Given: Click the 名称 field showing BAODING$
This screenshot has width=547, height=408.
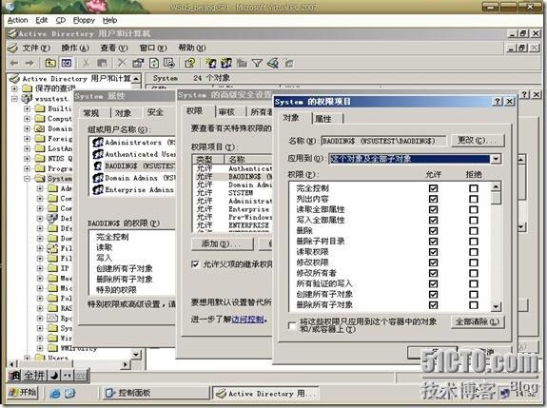Looking at the screenshot, I should tap(383, 141).
